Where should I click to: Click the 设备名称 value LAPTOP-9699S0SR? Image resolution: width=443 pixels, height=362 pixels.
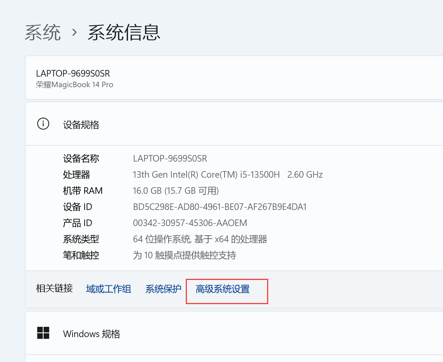(x=170, y=159)
